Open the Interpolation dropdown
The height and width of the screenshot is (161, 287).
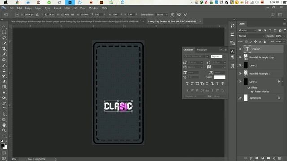[162, 14]
